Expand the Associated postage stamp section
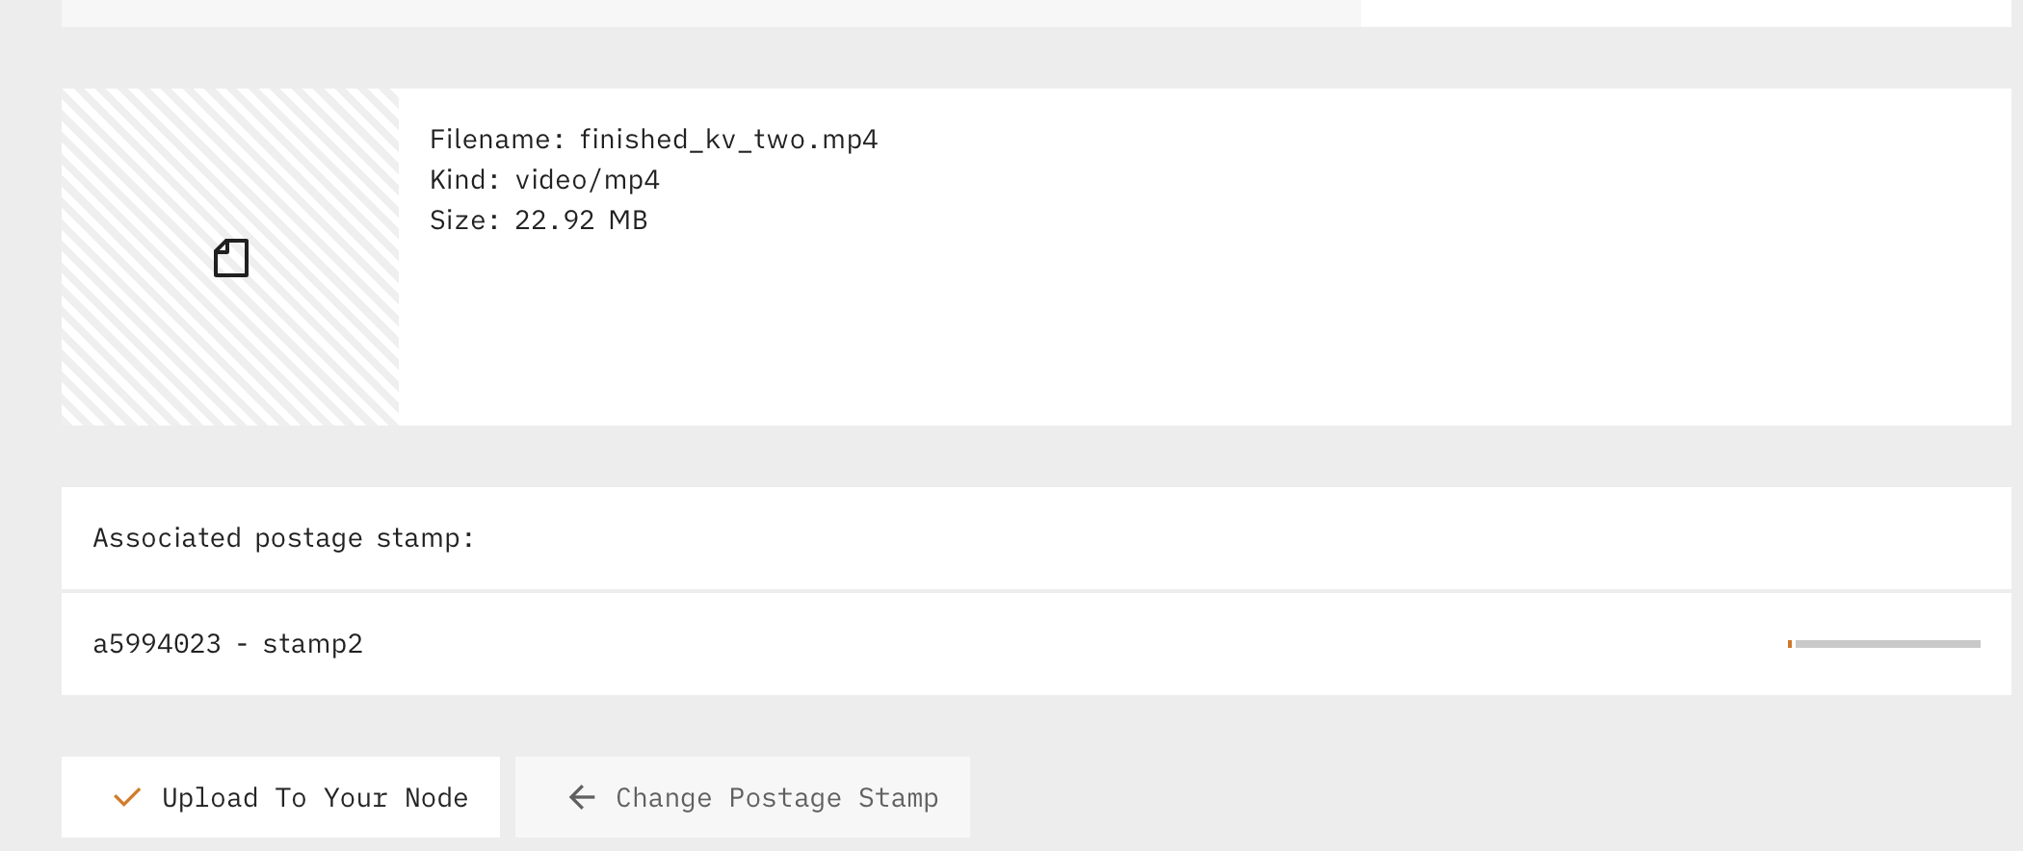Viewport: 2023px width, 851px height. tap(282, 537)
